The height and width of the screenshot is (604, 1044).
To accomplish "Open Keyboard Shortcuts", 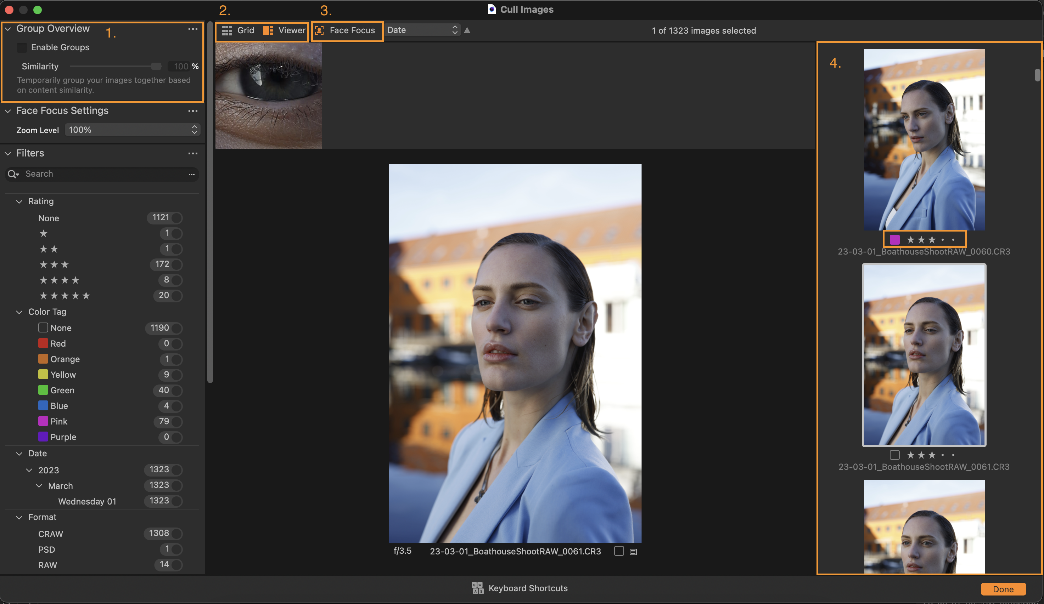I will pyautogui.click(x=520, y=588).
